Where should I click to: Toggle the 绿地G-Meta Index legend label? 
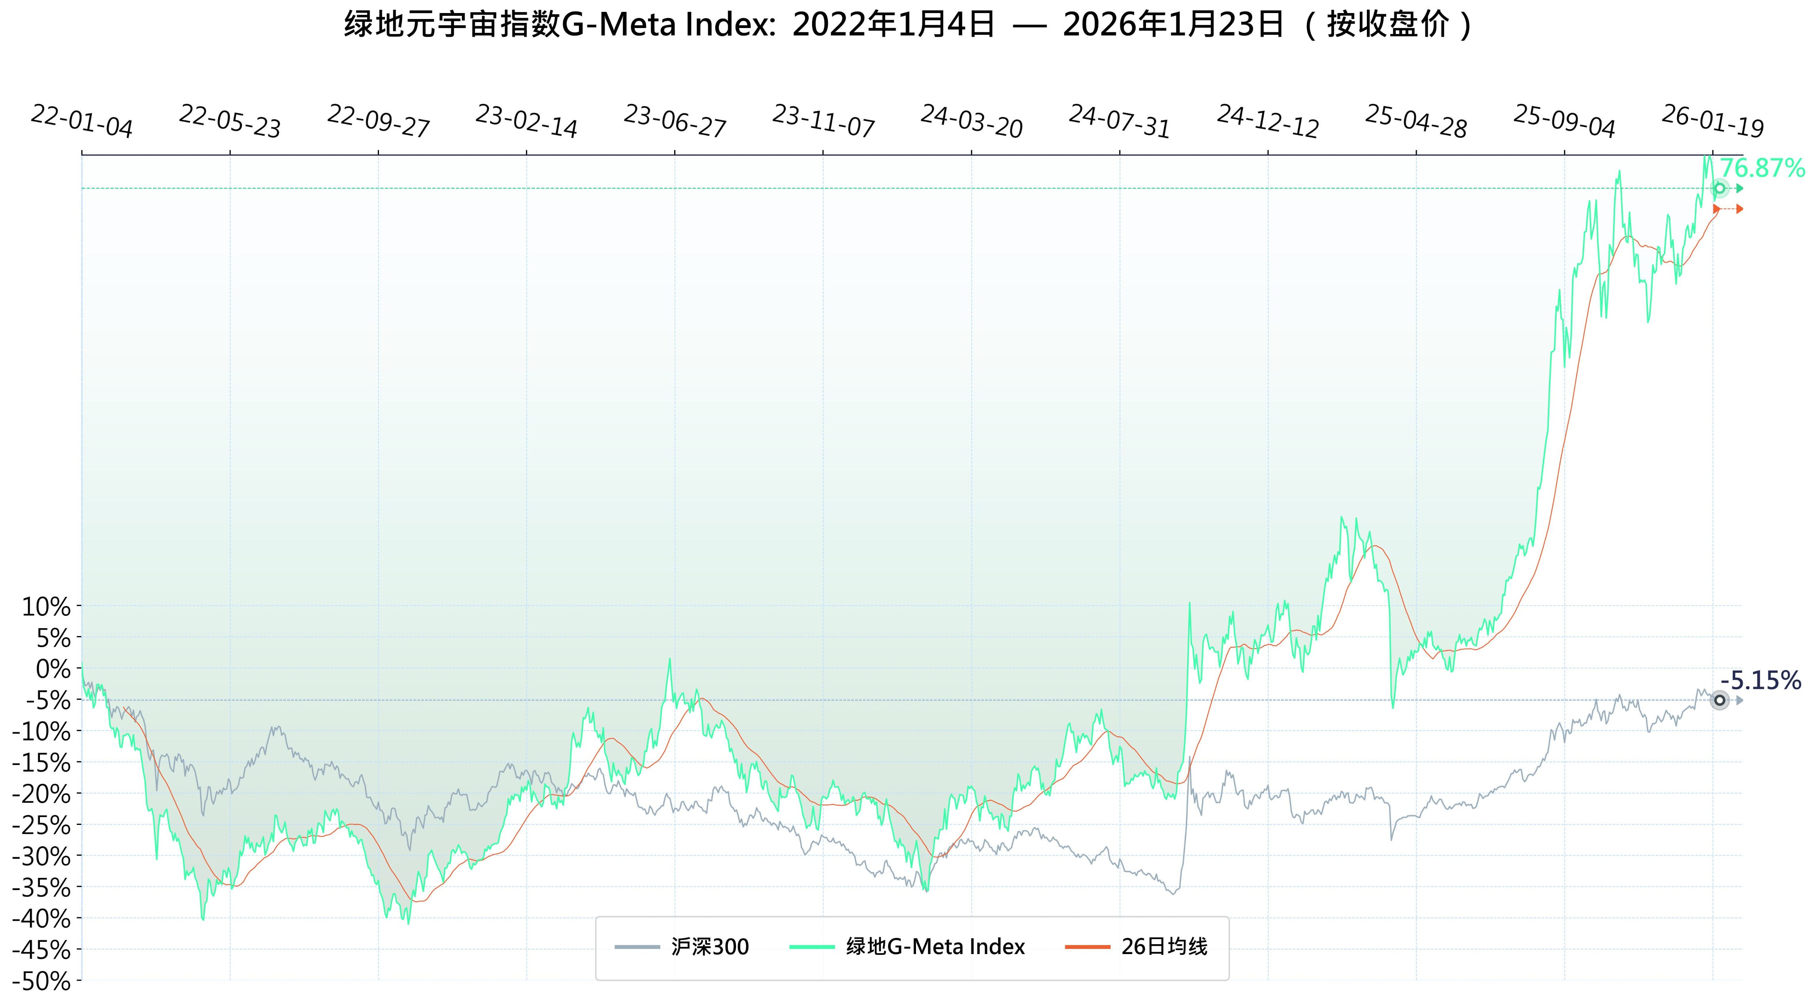point(935,947)
